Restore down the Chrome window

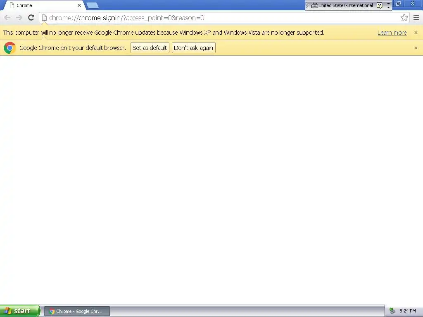399,4
